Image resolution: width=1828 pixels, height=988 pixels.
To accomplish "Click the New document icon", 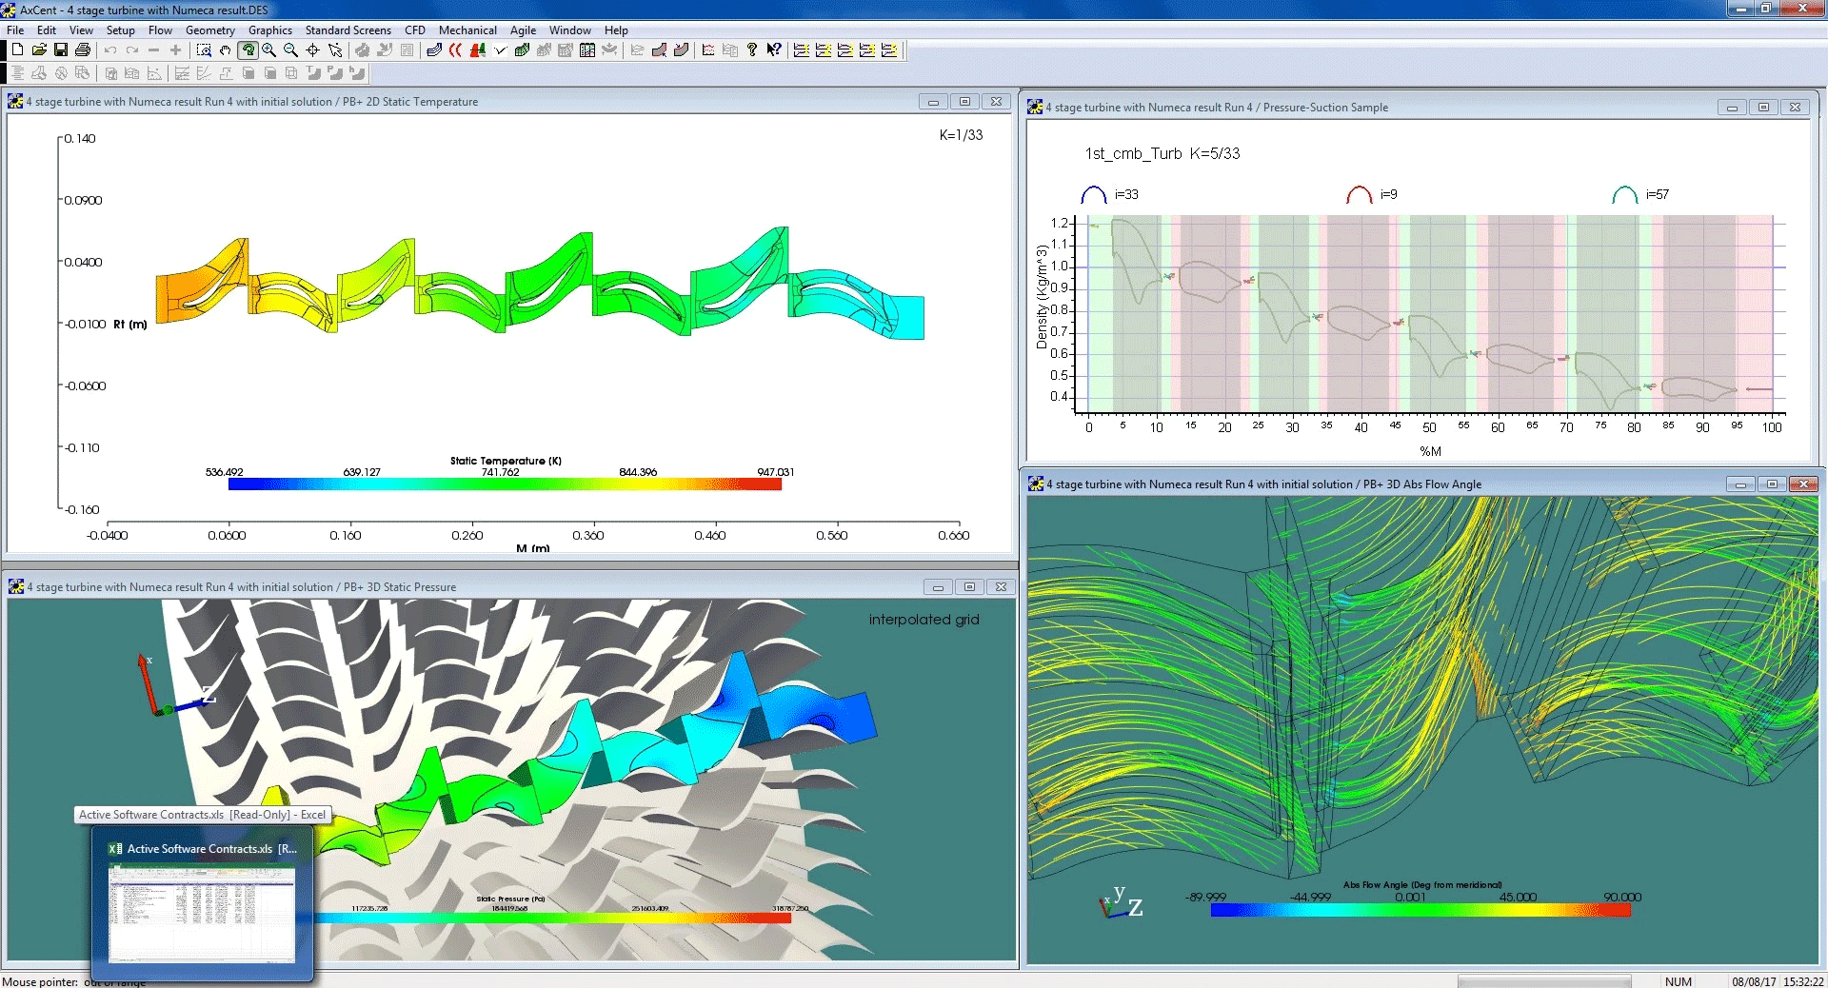I will pyautogui.click(x=17, y=50).
